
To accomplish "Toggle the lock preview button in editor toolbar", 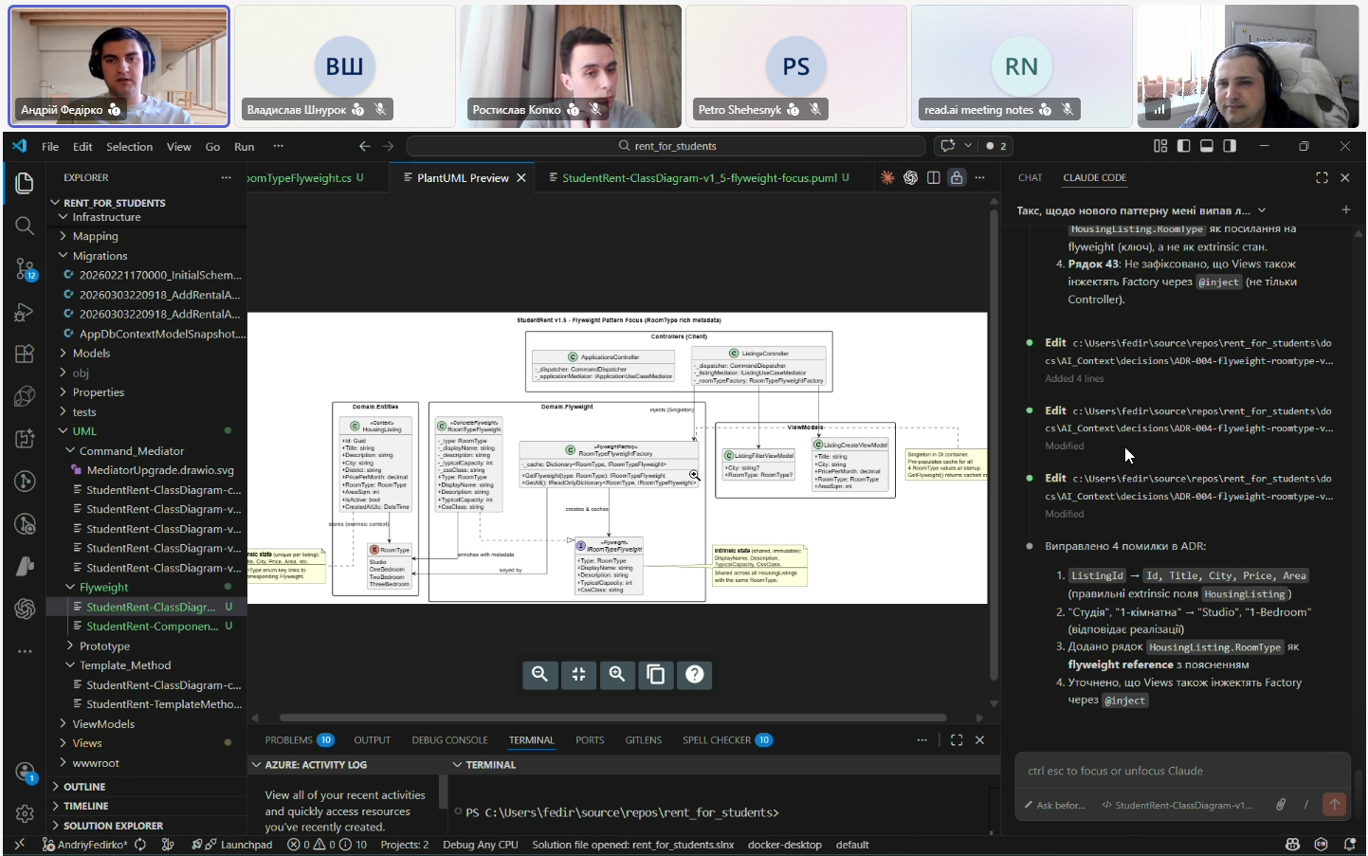I will click(957, 177).
